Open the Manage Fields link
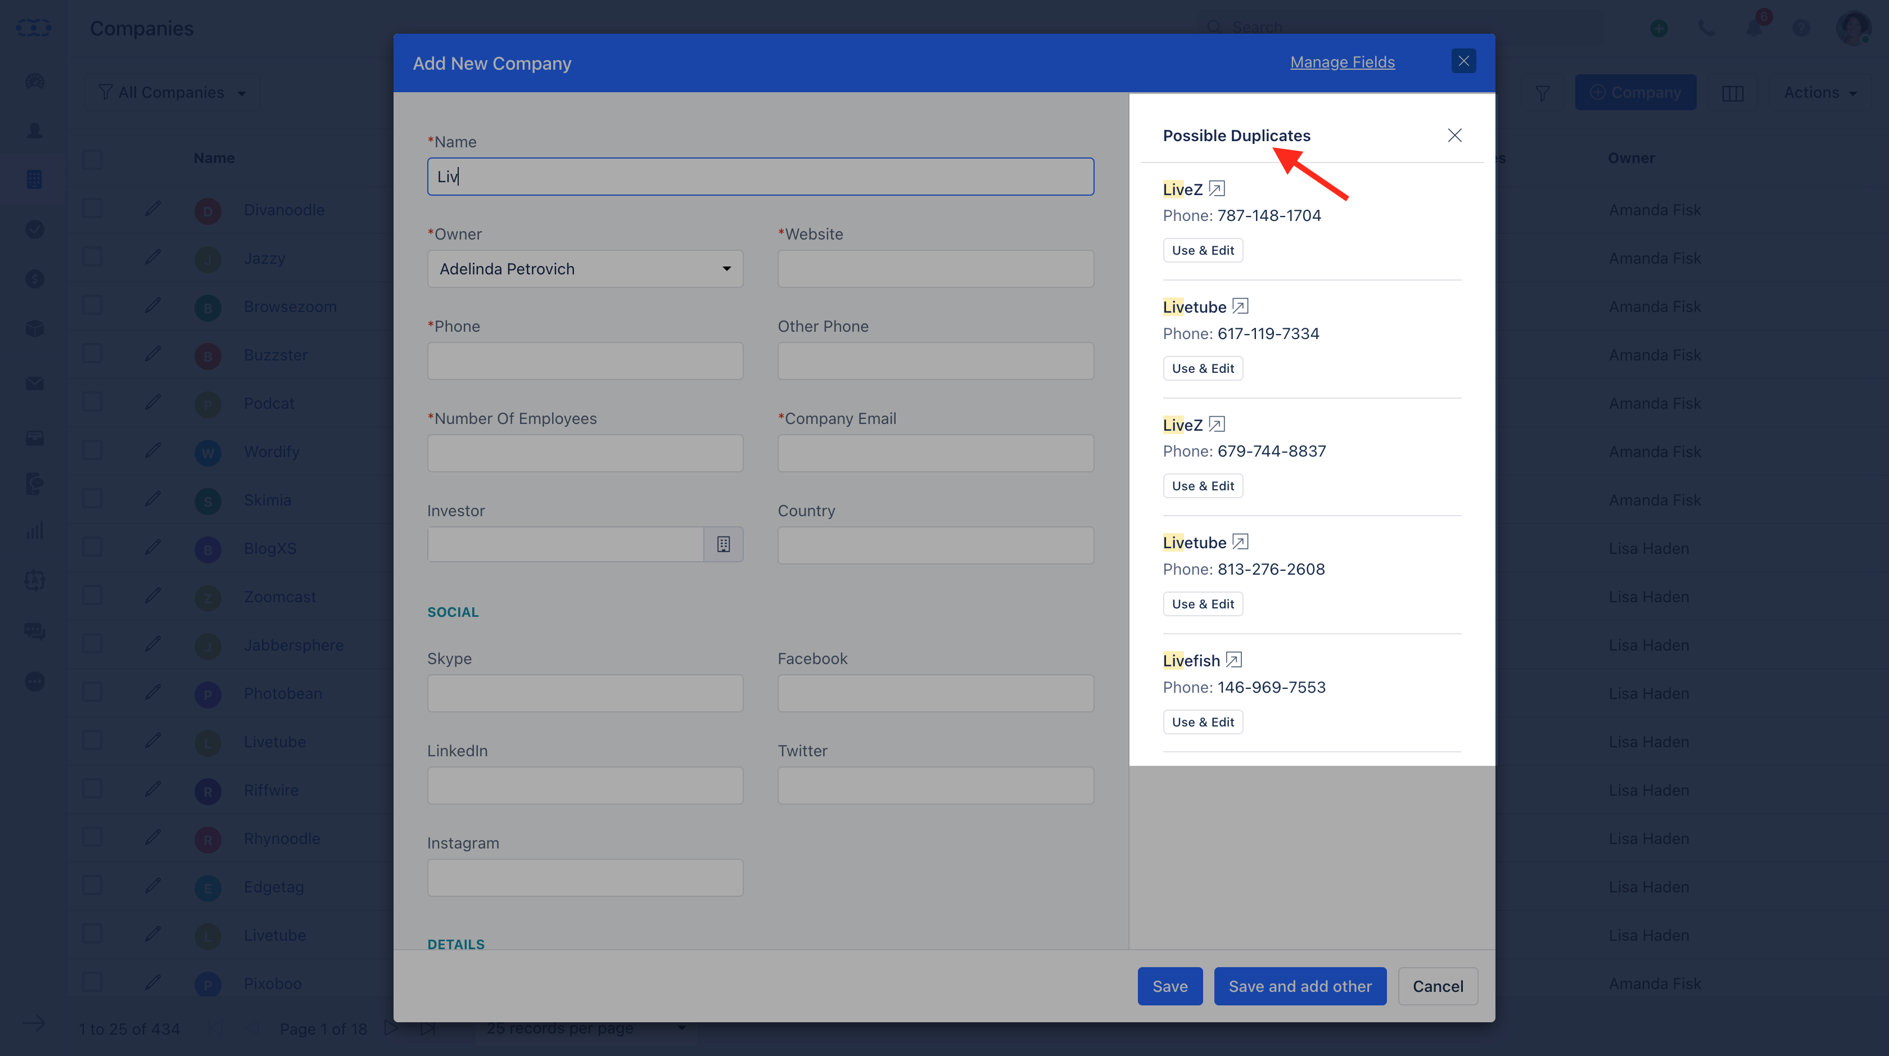Screen dimensions: 1889x1056 pyautogui.click(x=1342, y=62)
